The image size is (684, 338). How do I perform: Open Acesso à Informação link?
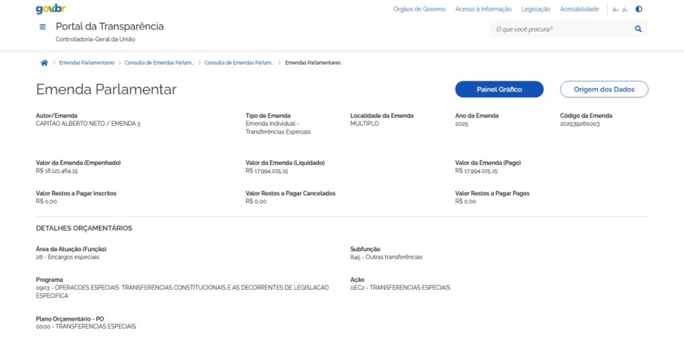tap(483, 9)
